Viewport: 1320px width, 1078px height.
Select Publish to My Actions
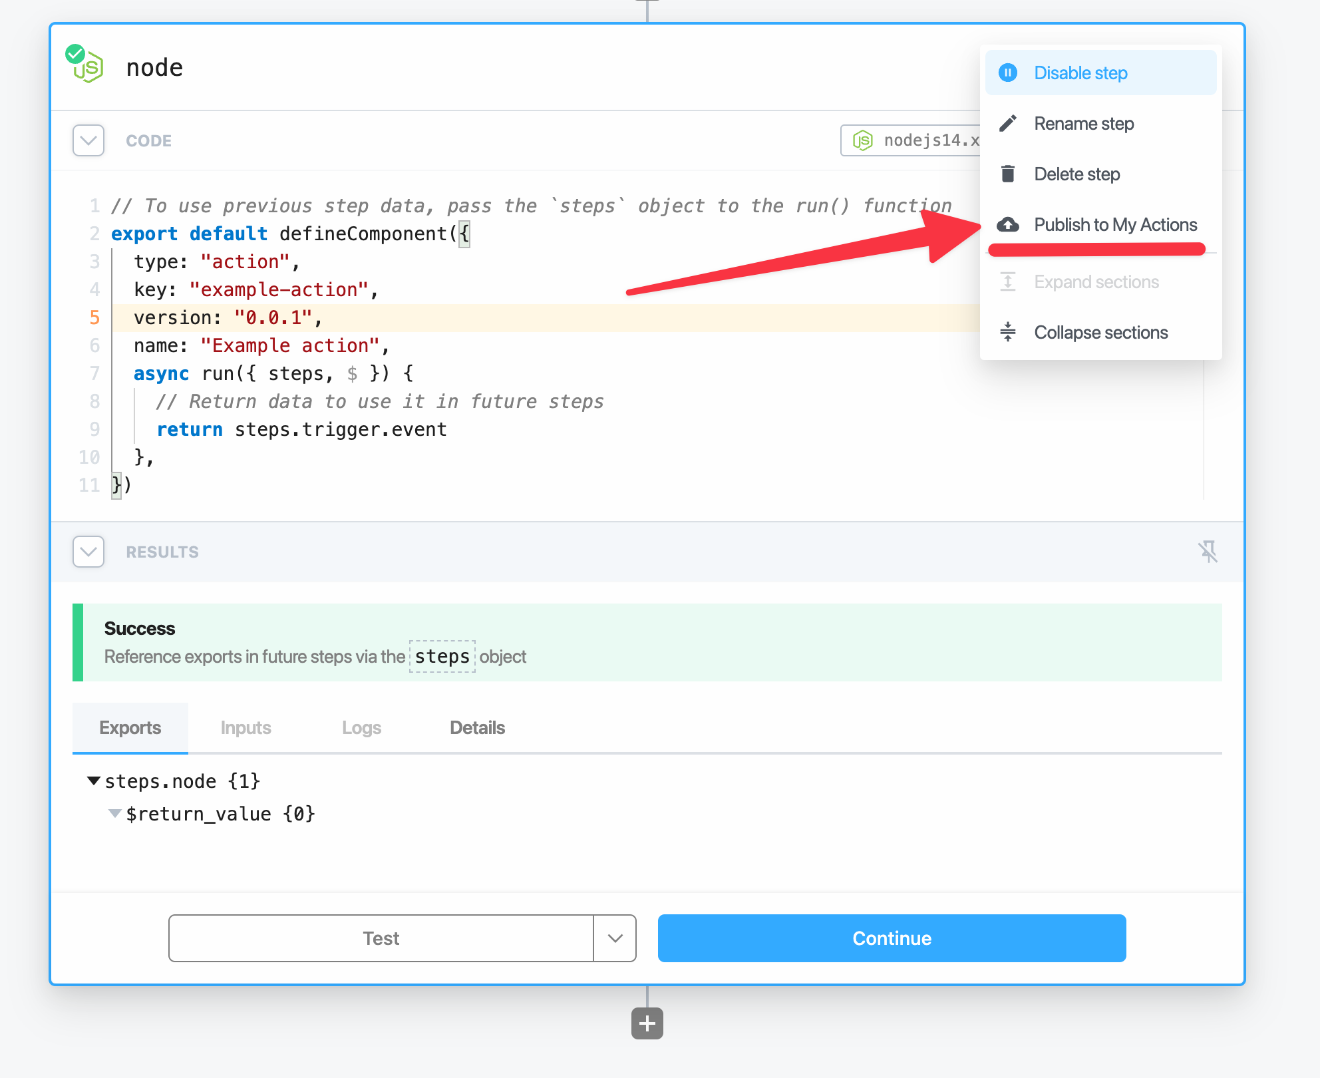coord(1100,224)
